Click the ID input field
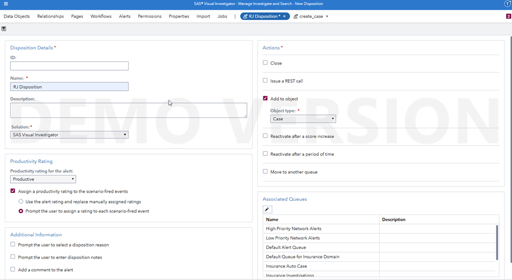 tap(69, 66)
